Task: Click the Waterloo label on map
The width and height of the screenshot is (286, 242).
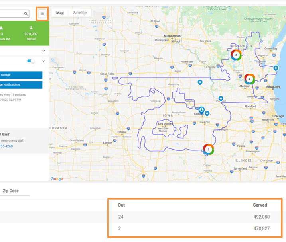Action: click(189, 101)
